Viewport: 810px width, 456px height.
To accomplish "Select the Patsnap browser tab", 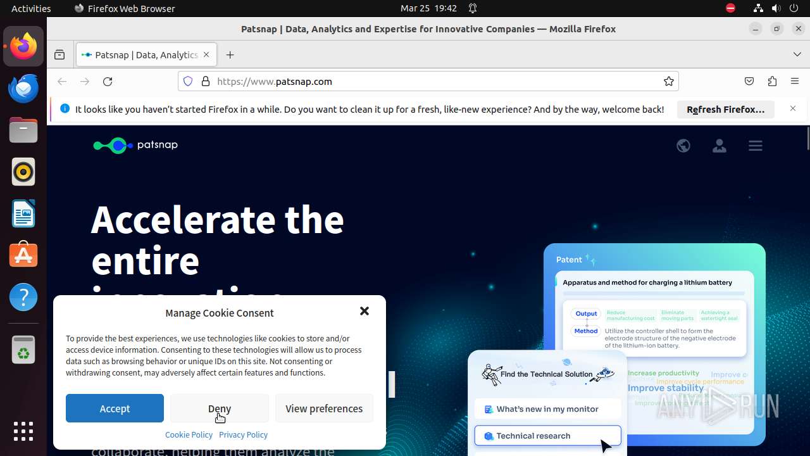I will 147,55.
